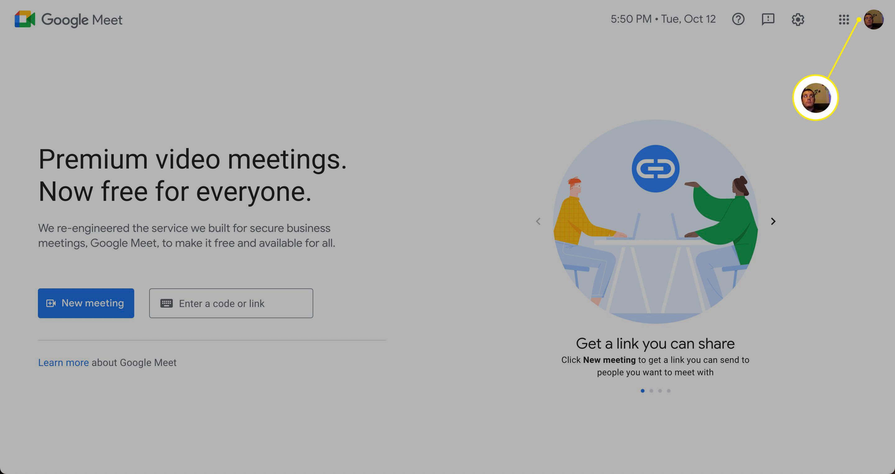Viewport: 895px width, 474px height.
Task: Click the 'Premium video meetings.' headline
Action: pyautogui.click(x=192, y=159)
